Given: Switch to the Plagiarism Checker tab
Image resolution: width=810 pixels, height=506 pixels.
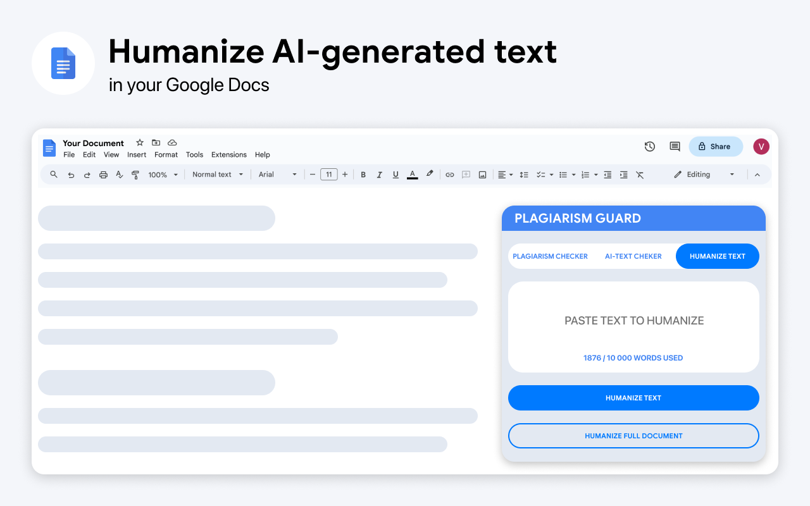Looking at the screenshot, I should [x=550, y=256].
